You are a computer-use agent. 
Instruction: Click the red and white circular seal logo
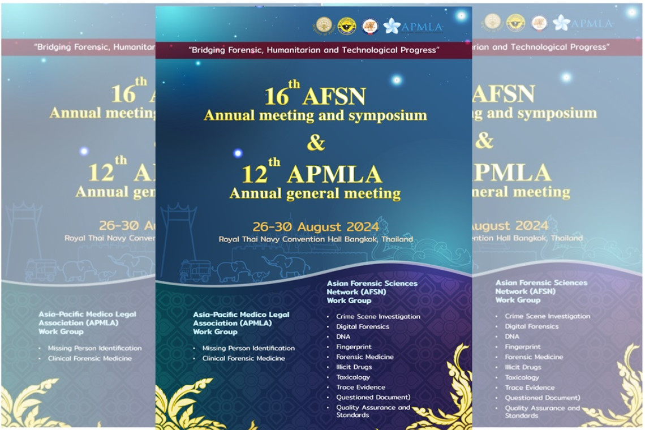pos(370,25)
